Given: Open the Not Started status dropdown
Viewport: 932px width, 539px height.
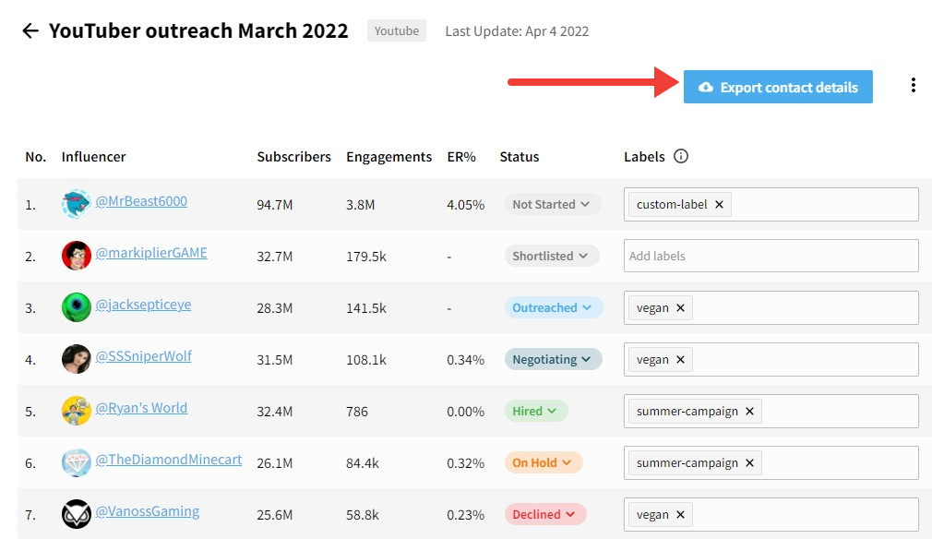Looking at the screenshot, I should coord(552,204).
